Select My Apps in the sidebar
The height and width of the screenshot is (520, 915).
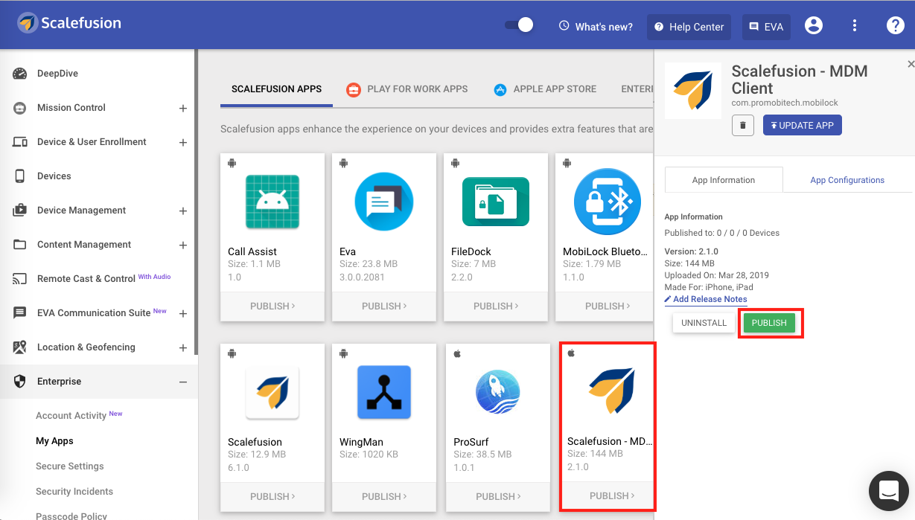tap(54, 441)
